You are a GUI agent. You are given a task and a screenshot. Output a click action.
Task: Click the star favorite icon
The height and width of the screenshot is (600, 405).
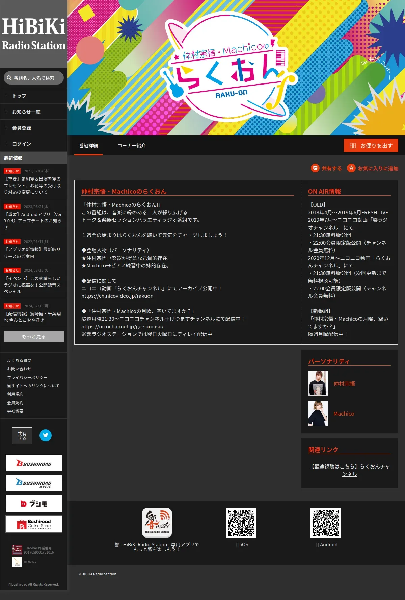(x=351, y=168)
